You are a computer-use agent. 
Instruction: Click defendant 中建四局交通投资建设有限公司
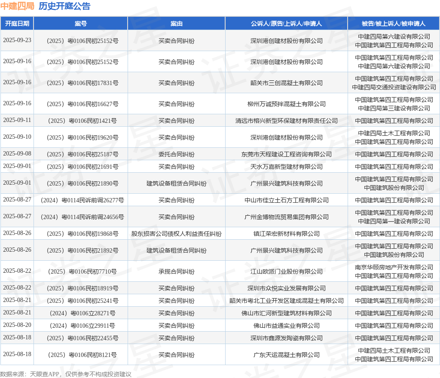[394, 87]
